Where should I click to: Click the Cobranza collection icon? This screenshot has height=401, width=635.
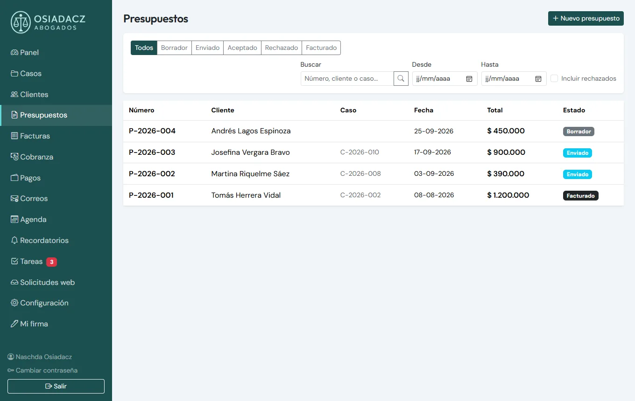point(14,157)
